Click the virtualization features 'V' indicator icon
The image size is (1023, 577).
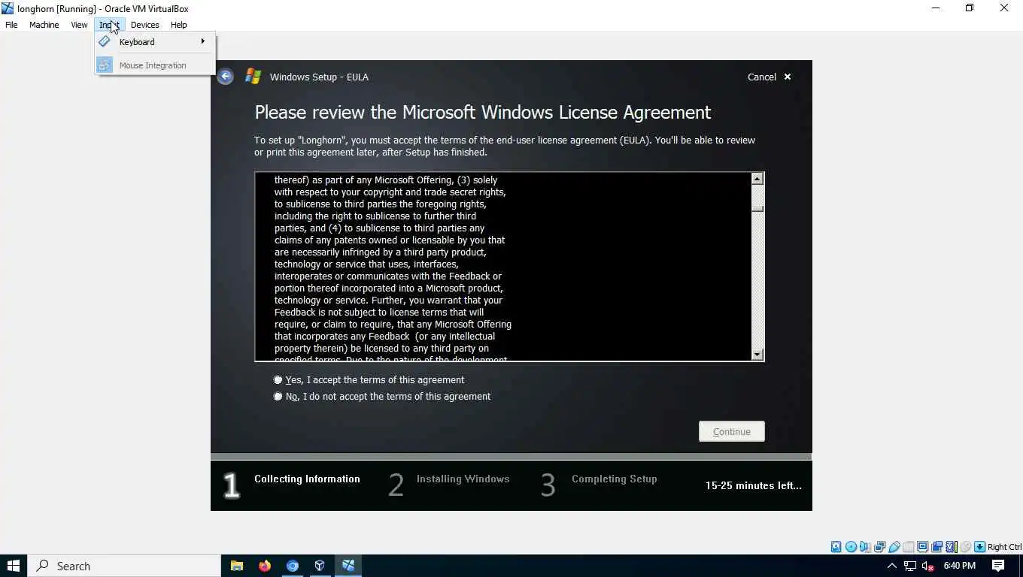951,547
